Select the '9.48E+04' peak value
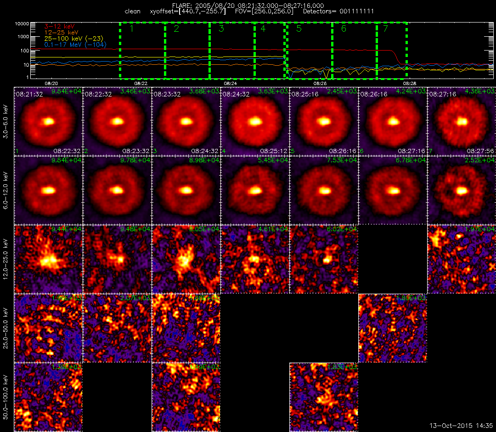The image size is (496, 432). tap(135, 229)
